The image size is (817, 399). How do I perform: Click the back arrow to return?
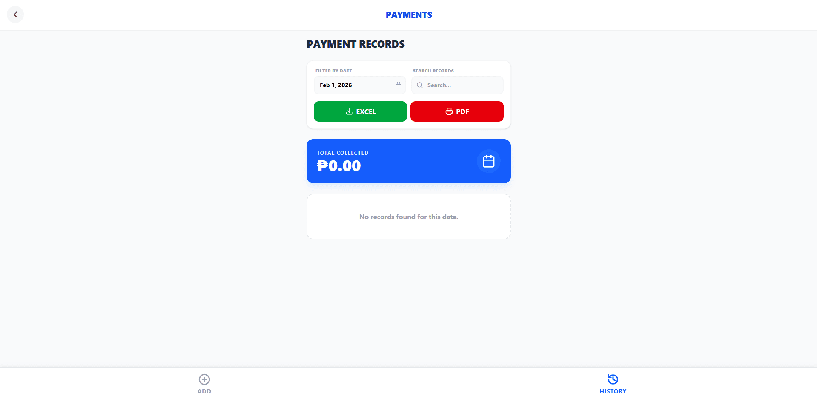(15, 14)
